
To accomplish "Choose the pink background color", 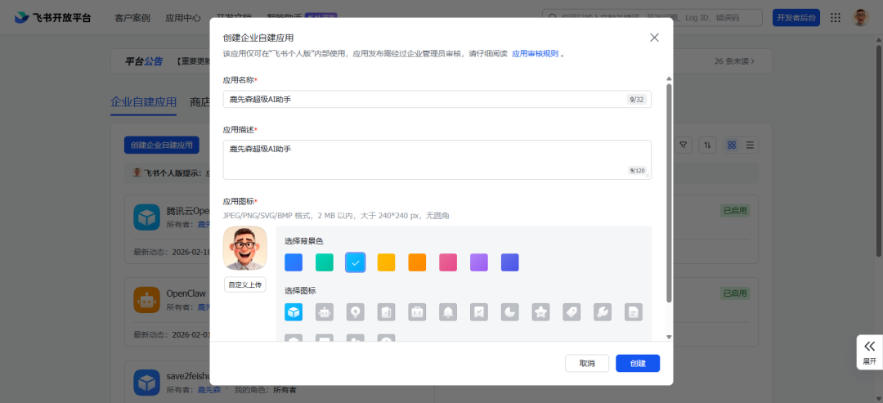I will [x=448, y=262].
